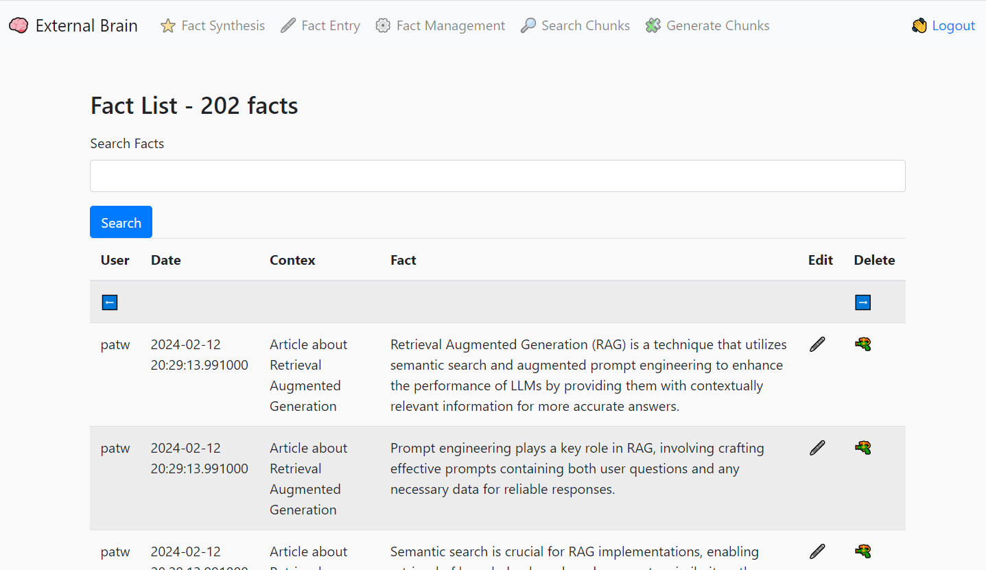Click the Edit column header
This screenshot has height=570, width=986.
pyautogui.click(x=821, y=260)
